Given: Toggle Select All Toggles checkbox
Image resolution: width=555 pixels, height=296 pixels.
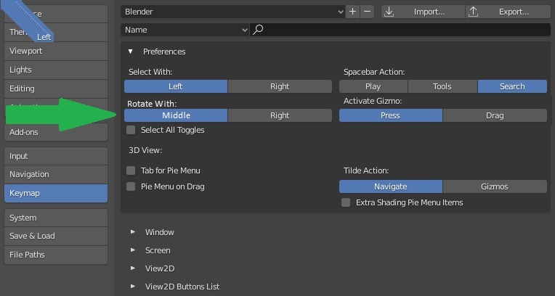Looking at the screenshot, I should coord(131,130).
